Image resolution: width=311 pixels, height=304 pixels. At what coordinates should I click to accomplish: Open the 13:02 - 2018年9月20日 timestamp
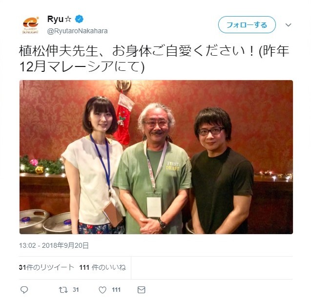(x=54, y=246)
